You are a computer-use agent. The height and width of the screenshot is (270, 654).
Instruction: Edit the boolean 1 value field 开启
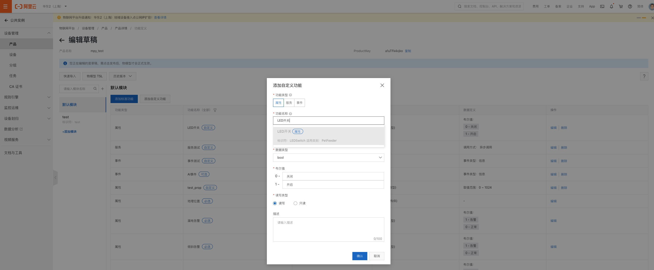[333, 184]
